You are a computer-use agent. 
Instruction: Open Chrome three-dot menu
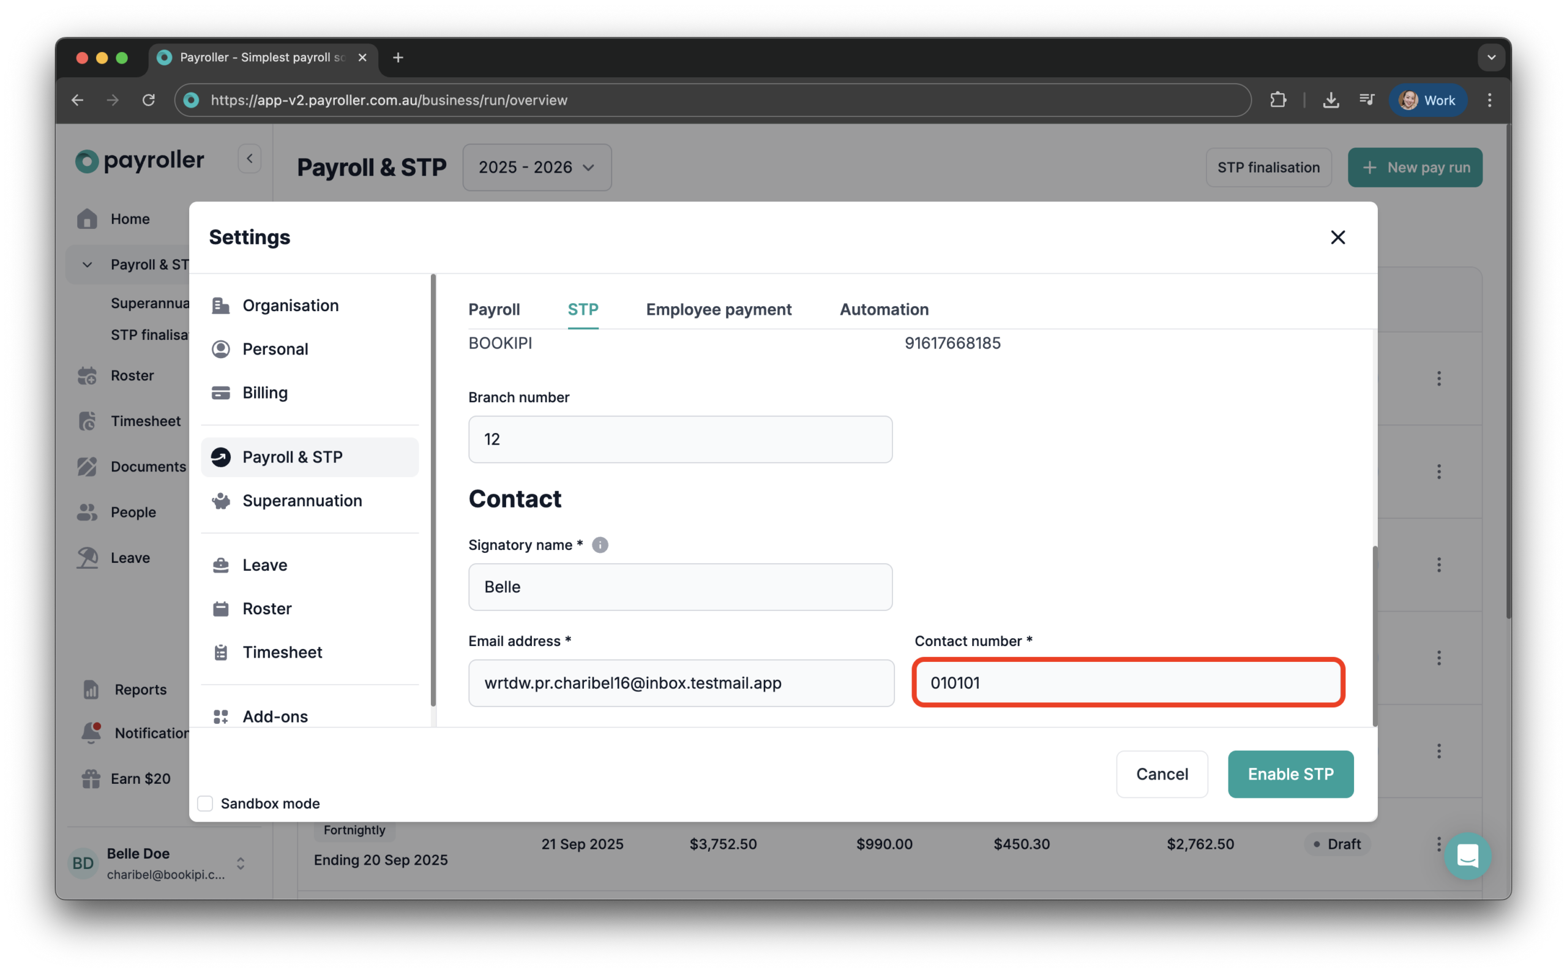[1490, 100]
